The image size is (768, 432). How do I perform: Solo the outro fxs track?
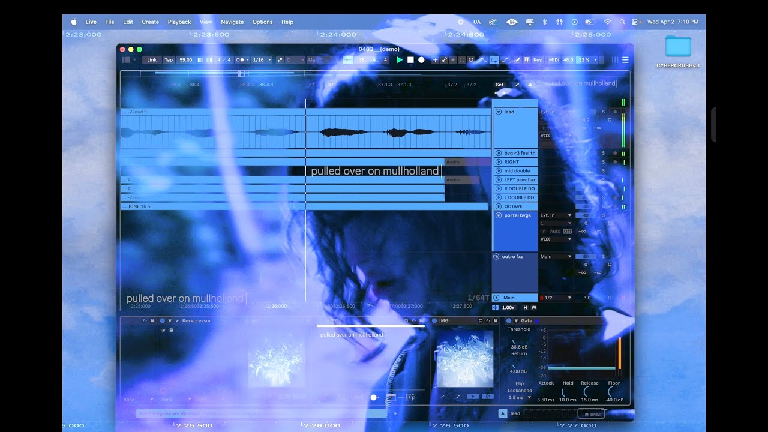pyautogui.click(x=604, y=256)
